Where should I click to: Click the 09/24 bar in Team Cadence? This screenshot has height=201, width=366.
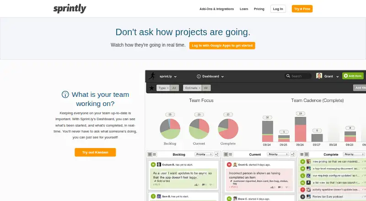[x=268, y=131]
